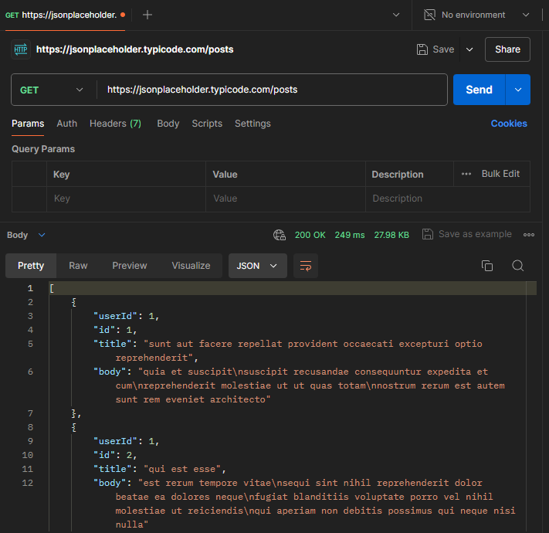549x533 pixels.
Task: Switch to the Headers (7) tab
Action: 115,124
